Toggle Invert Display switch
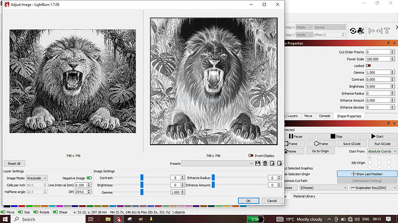Image resolution: width=398 pixels, height=223 pixels. coord(251,156)
